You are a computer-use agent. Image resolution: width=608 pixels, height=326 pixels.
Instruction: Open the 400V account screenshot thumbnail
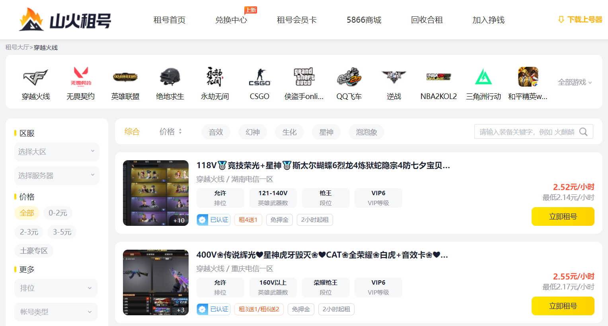(156, 282)
